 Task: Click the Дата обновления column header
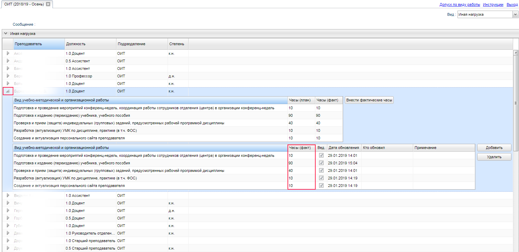pos(344,148)
